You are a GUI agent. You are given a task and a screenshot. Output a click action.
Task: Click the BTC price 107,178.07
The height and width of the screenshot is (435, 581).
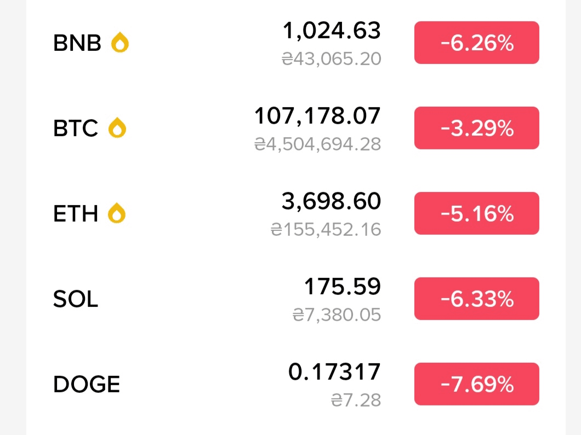[317, 116]
